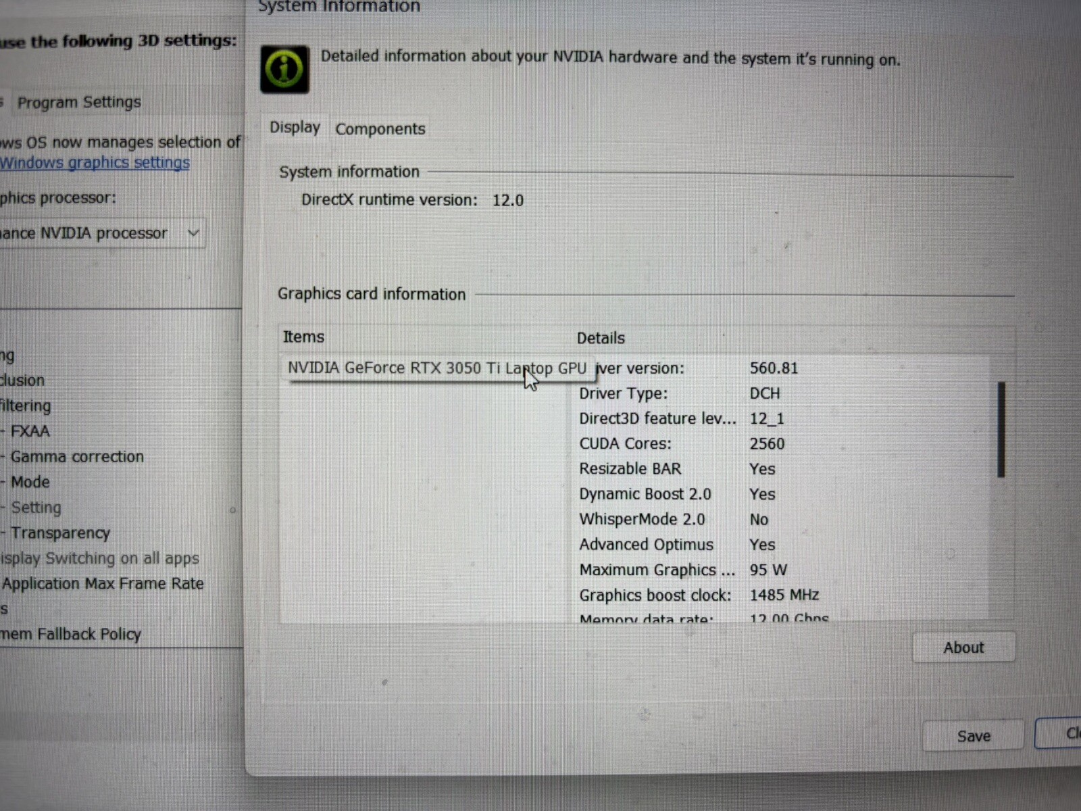Select Display Switching on all apps row
This screenshot has height=811, width=1081.
coord(100,558)
